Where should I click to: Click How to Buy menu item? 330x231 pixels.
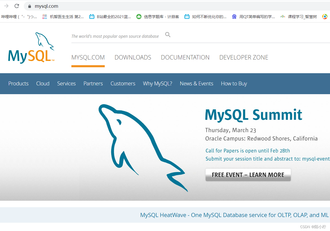click(x=234, y=84)
